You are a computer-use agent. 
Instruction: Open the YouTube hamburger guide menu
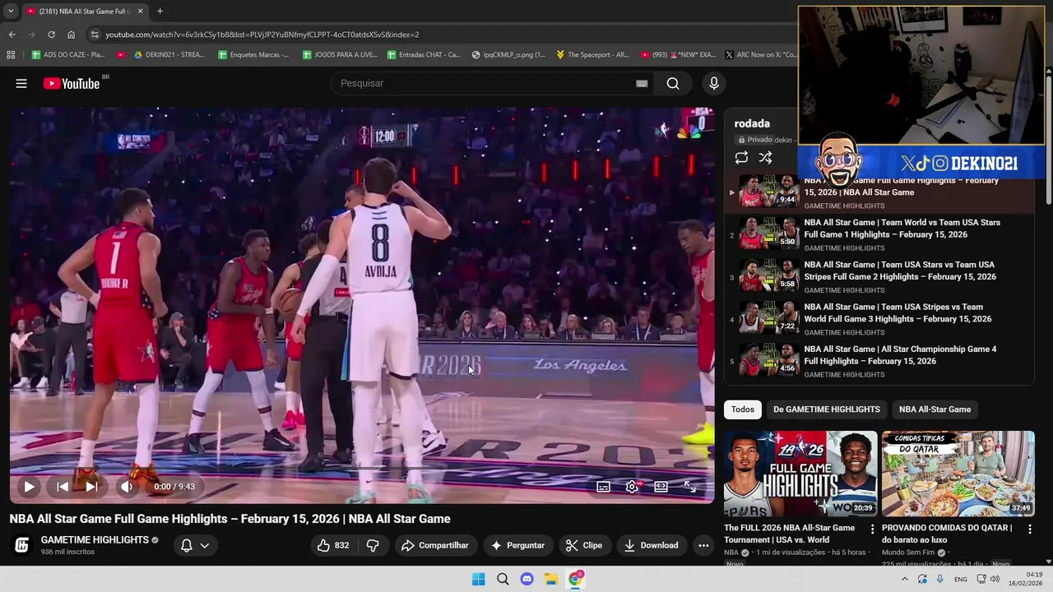(x=21, y=83)
